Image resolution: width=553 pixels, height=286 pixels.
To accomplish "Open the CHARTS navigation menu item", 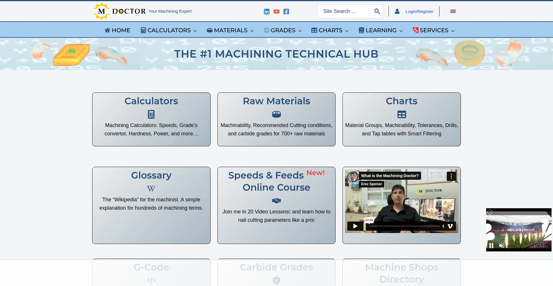I will pyautogui.click(x=329, y=30).
